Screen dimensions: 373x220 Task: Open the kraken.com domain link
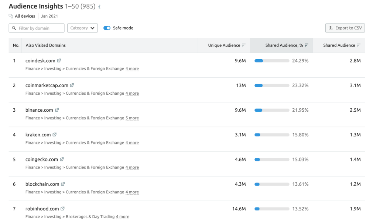coord(37,135)
